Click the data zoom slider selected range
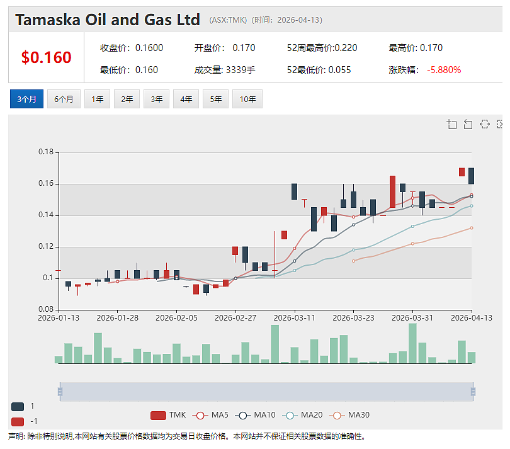The height and width of the screenshot is (449, 510). click(266, 392)
